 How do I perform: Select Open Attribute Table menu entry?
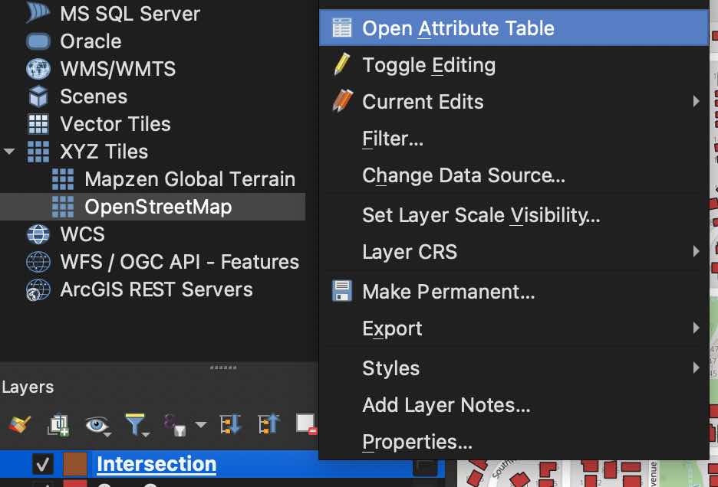click(x=458, y=28)
